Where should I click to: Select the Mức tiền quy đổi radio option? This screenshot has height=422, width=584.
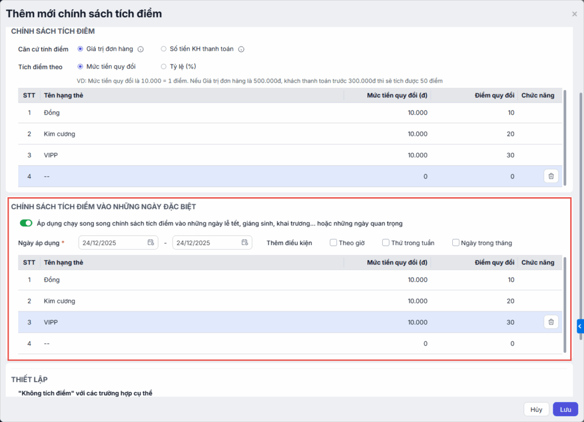pyautogui.click(x=80, y=66)
